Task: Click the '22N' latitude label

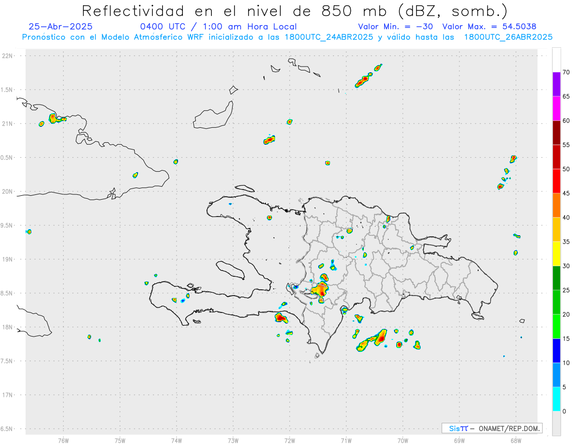Action: coord(8,55)
